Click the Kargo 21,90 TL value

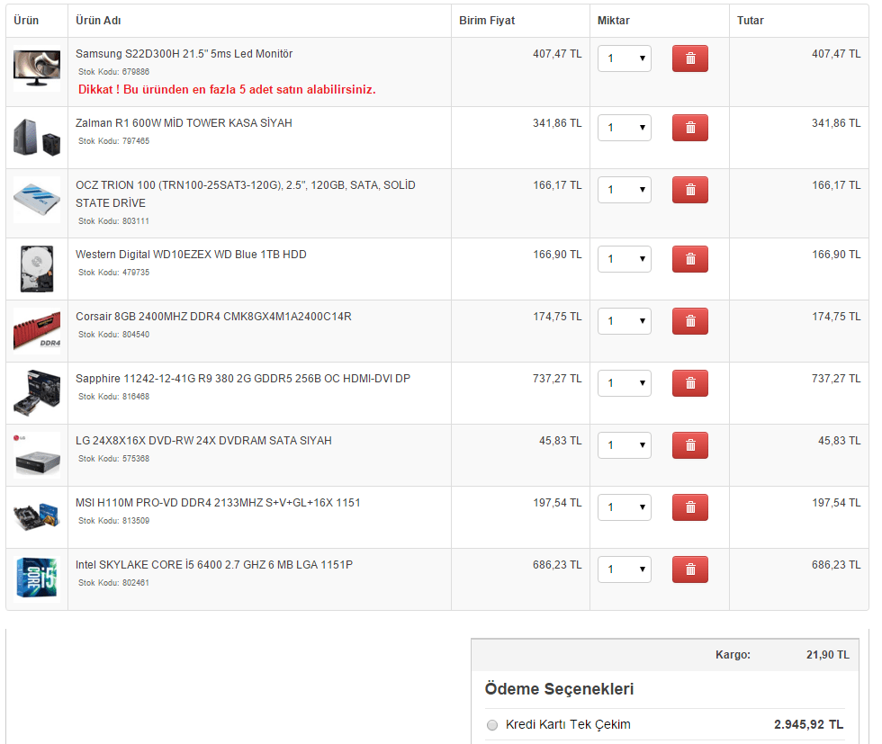tap(828, 655)
